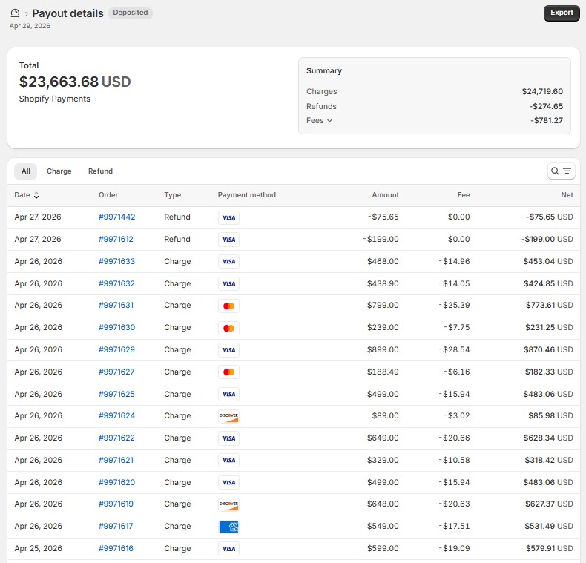Open order #9971627 link

[116, 372]
